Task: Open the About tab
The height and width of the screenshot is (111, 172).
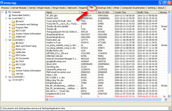Action: click(161, 8)
